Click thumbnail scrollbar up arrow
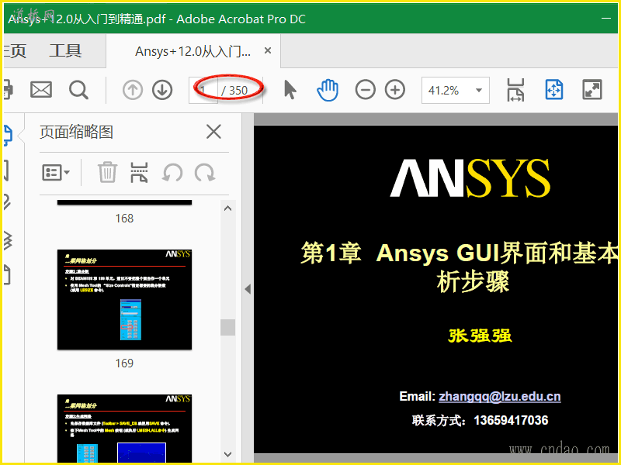621x465 pixels. click(227, 208)
